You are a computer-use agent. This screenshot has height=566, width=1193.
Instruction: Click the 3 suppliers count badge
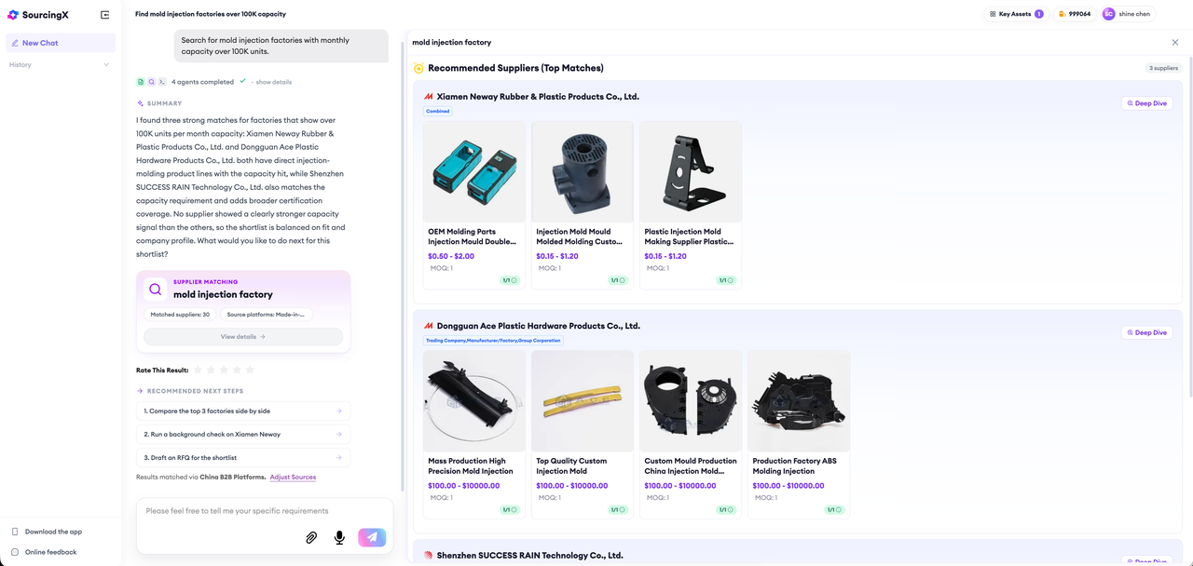[x=1163, y=68]
